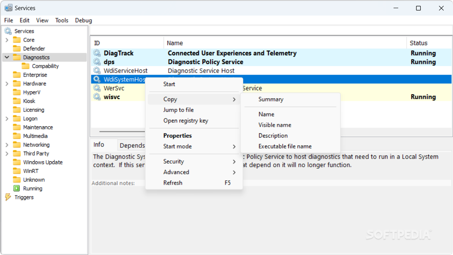Click the Services app icon in title bar
The width and height of the screenshot is (453, 255).
pos(9,8)
